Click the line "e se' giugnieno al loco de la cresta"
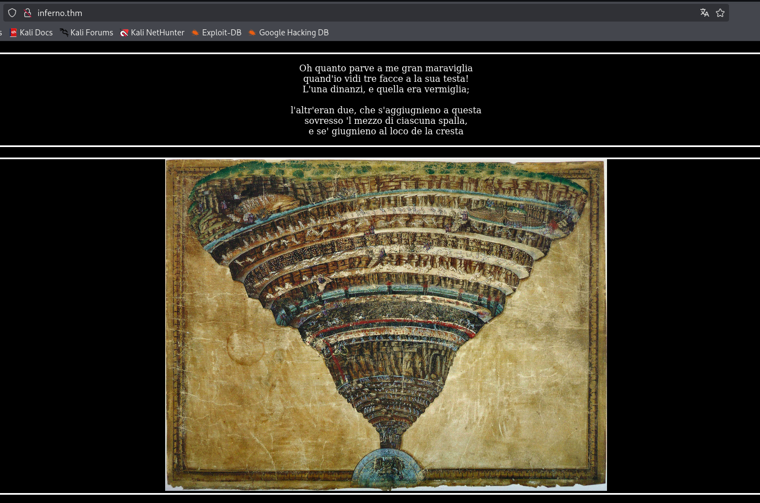 [x=386, y=131]
